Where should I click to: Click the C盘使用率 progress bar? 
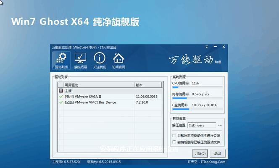click(197, 109)
